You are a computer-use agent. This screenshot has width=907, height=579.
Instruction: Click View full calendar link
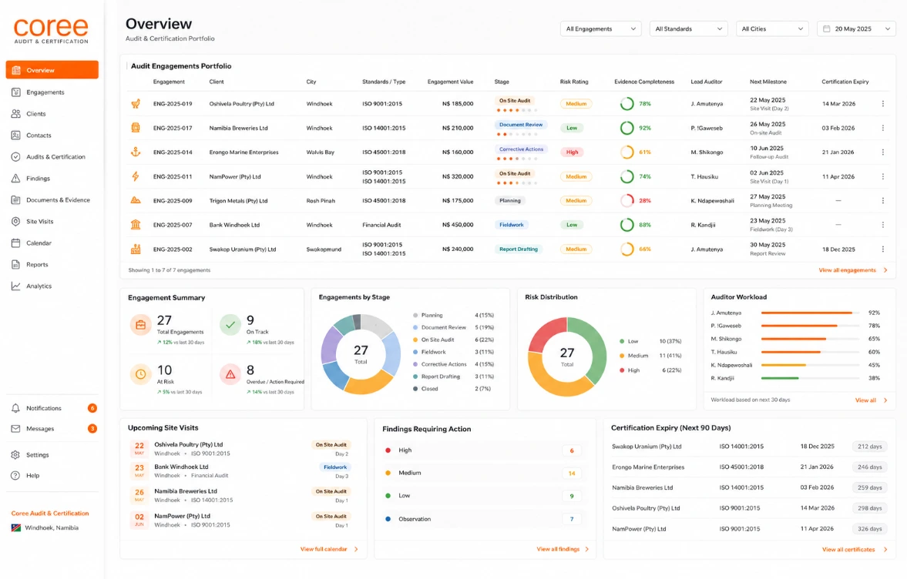329,549
